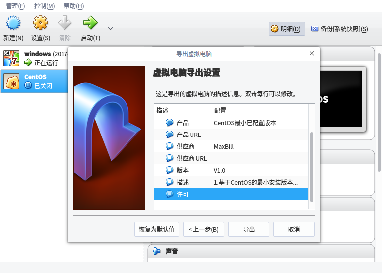
Task: Select the highlighted 许可 license row
Action: coord(231,194)
